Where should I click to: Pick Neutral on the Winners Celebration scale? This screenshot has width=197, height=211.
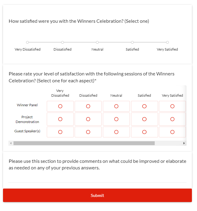[x=97, y=42]
